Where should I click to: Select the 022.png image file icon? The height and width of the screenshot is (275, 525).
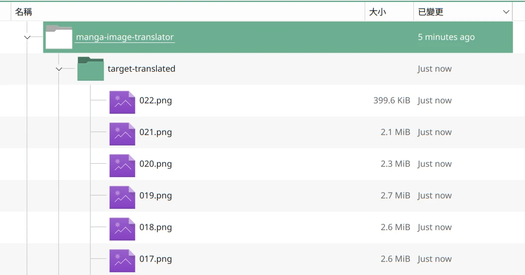pos(122,102)
